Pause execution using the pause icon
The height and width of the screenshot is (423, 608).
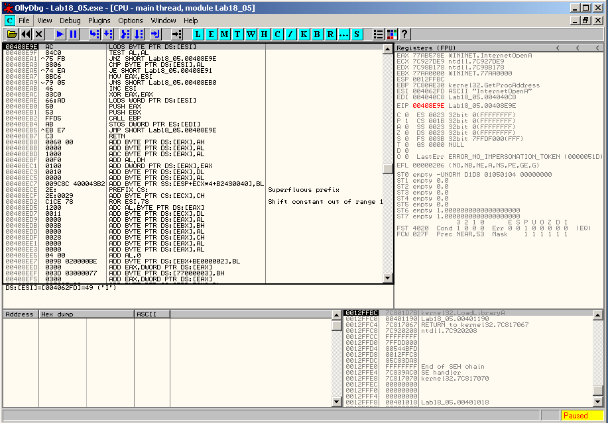pyautogui.click(x=73, y=34)
